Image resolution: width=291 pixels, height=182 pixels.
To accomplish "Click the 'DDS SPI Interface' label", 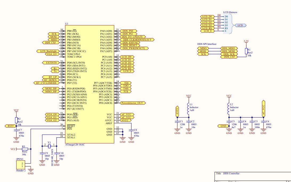I will coord(207,44).
